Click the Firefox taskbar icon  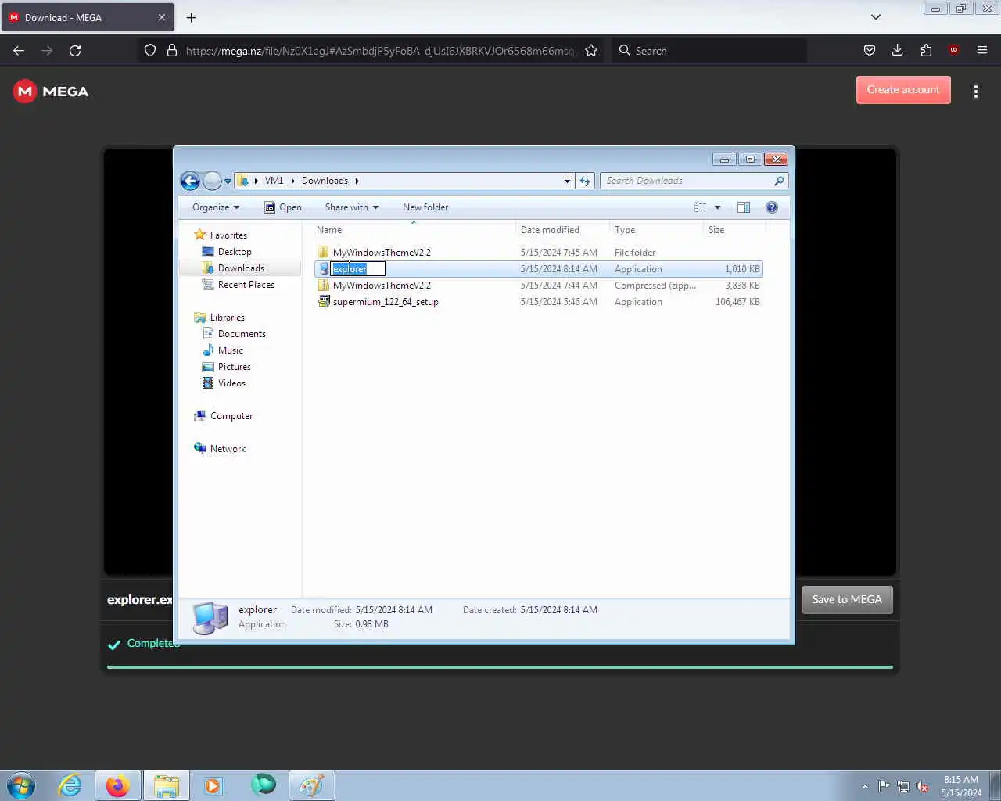pos(118,785)
